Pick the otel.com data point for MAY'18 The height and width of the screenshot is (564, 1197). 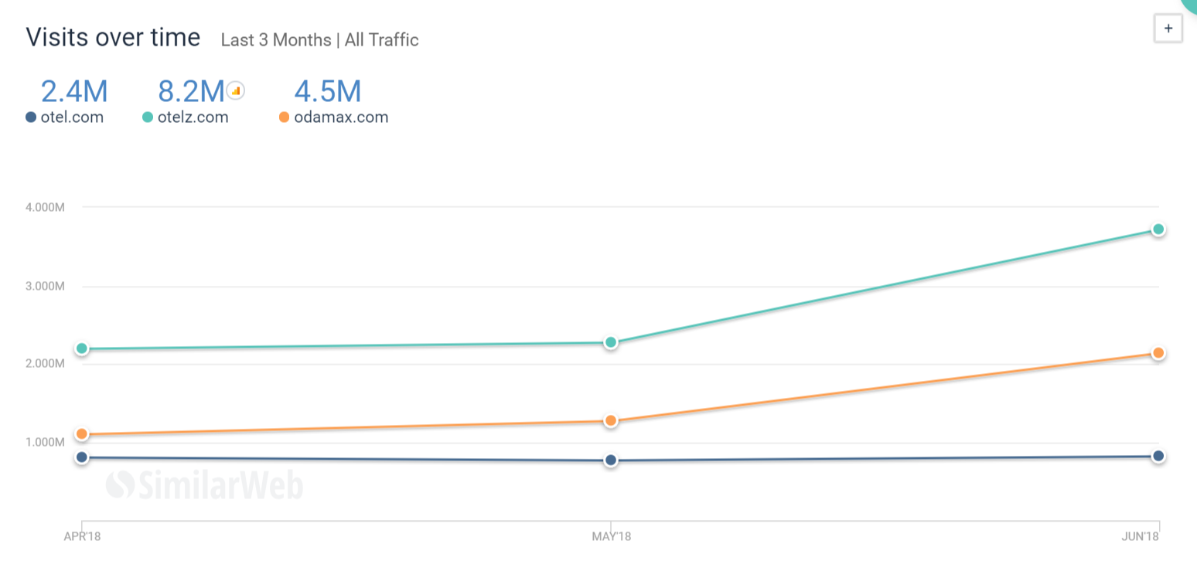click(611, 460)
